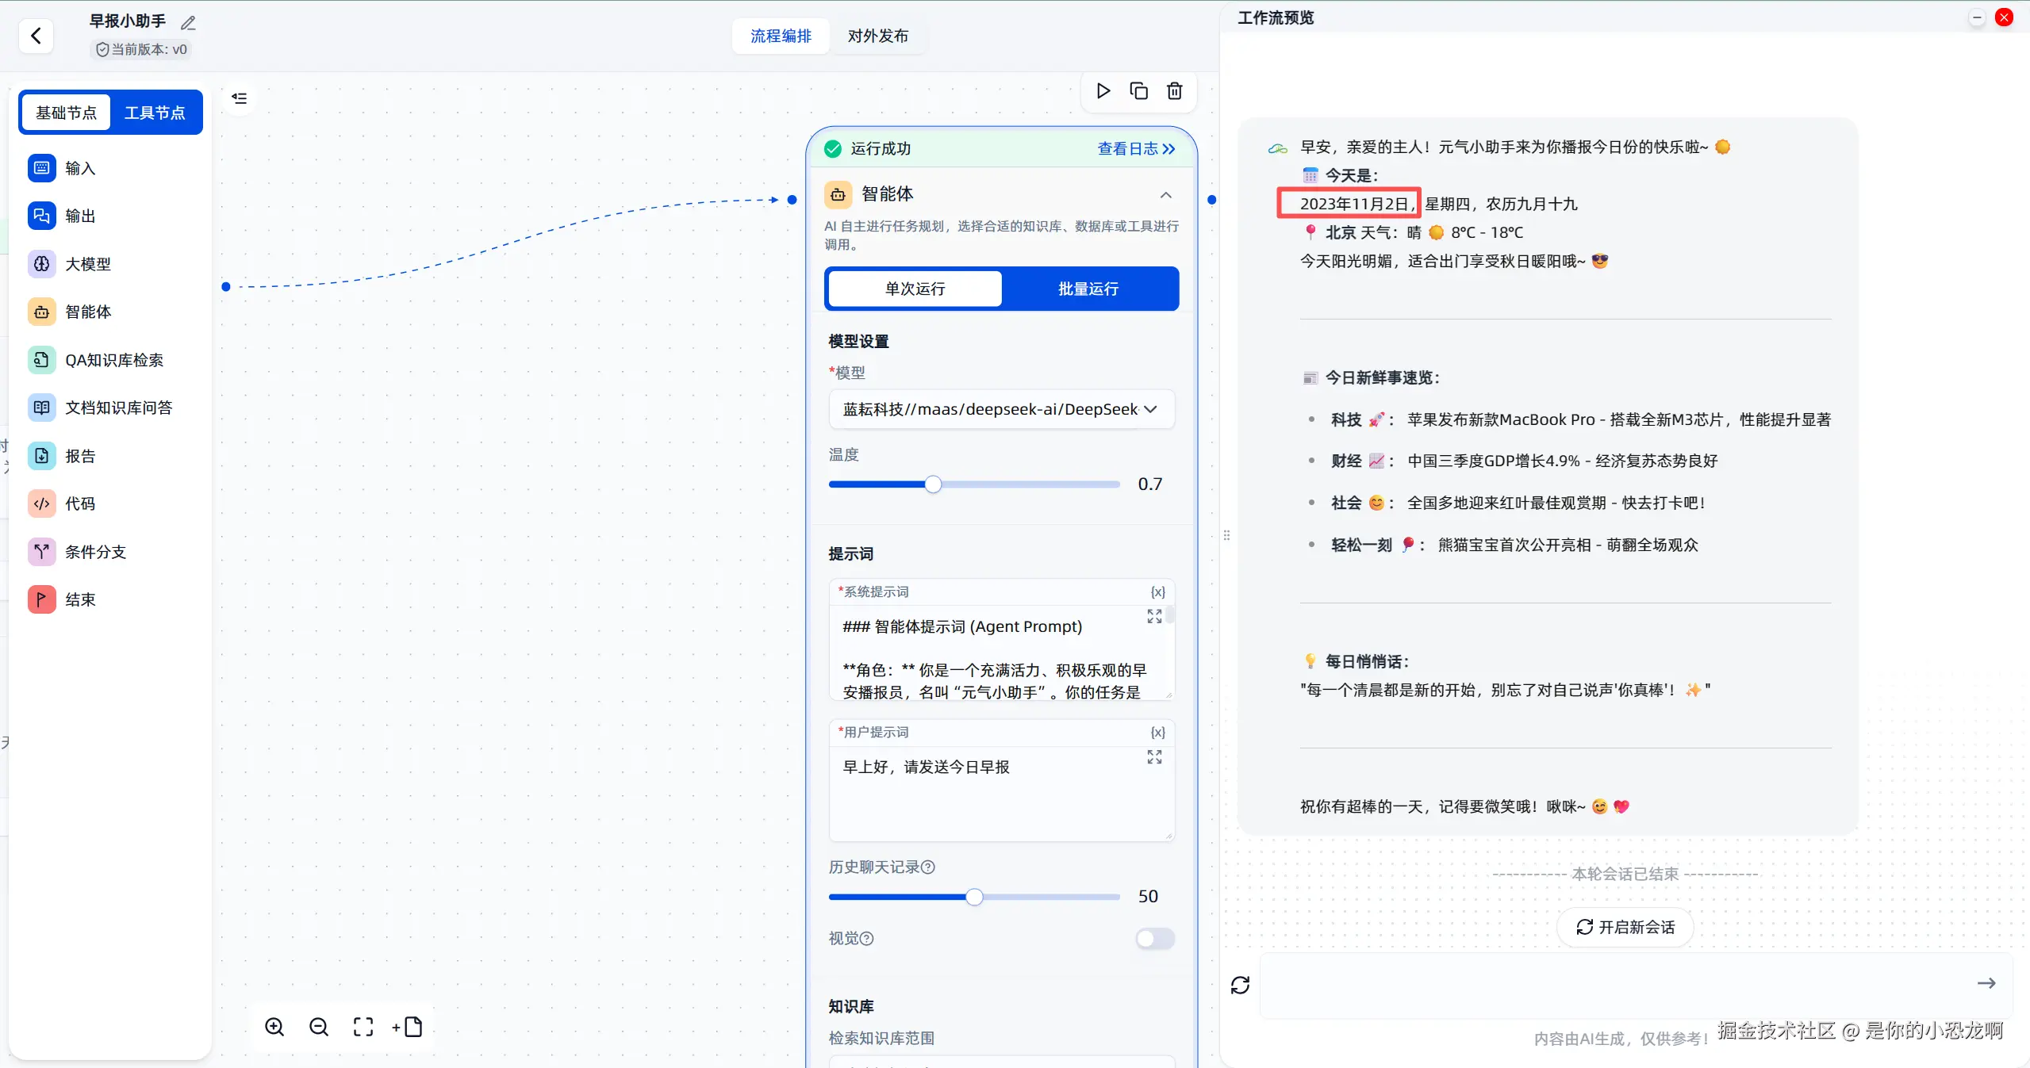Open the 模型 dropdown

1001,409
